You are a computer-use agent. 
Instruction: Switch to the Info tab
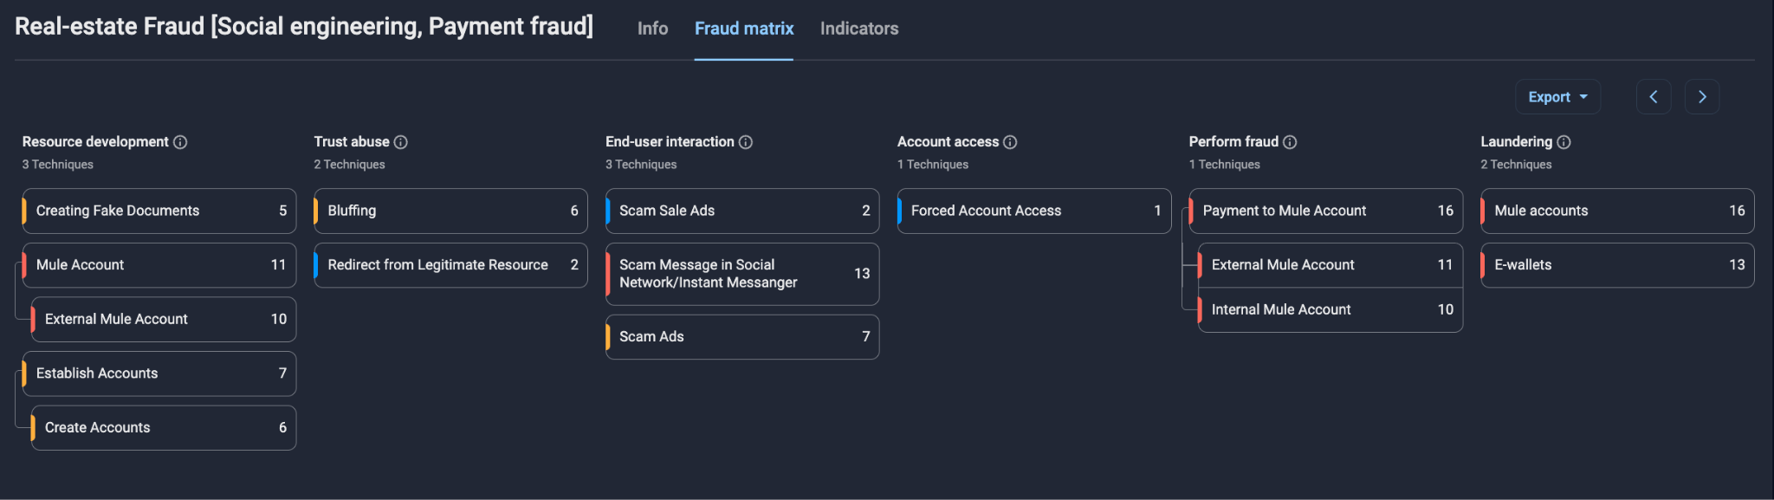[652, 29]
